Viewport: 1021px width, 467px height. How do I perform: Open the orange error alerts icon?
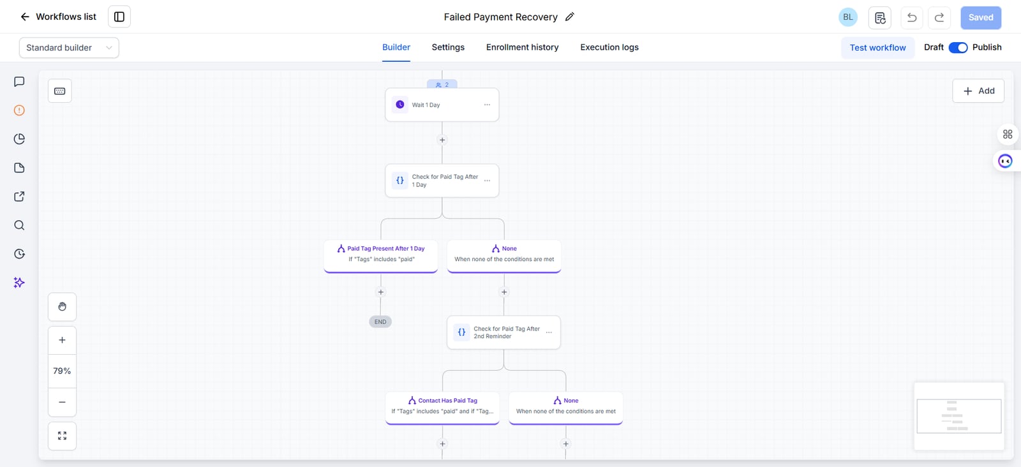(x=19, y=110)
